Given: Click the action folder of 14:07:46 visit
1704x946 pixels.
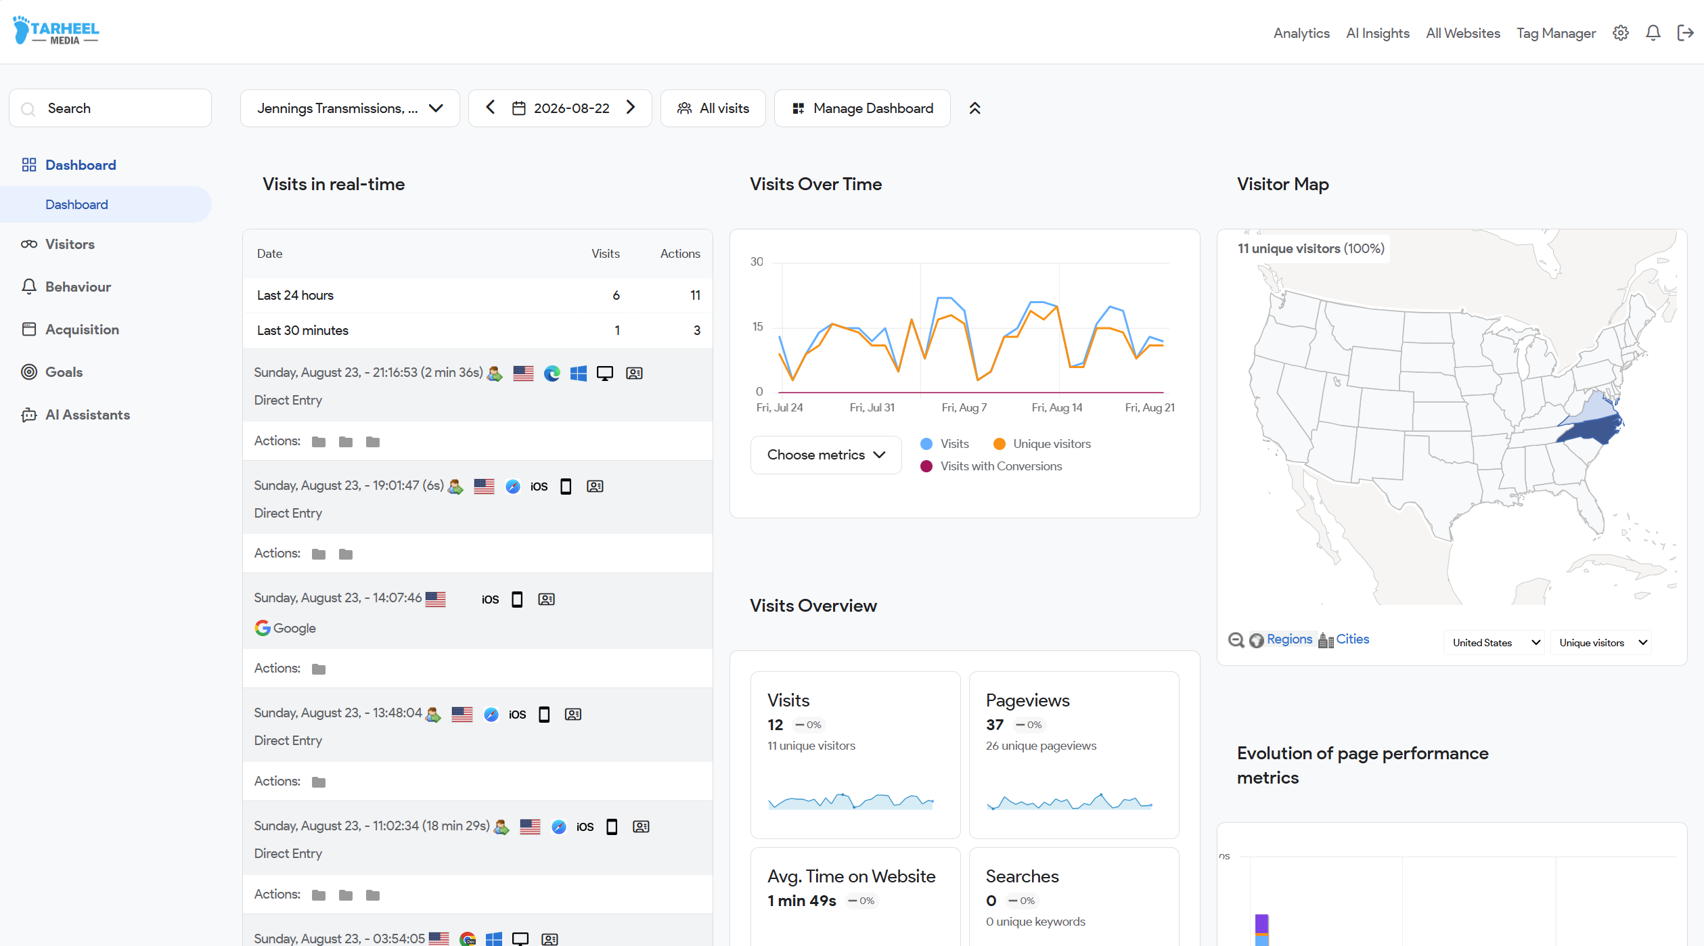Looking at the screenshot, I should coord(319,669).
